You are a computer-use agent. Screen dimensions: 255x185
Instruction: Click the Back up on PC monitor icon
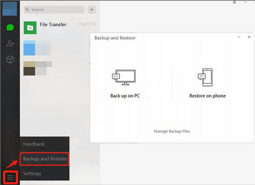[124, 78]
